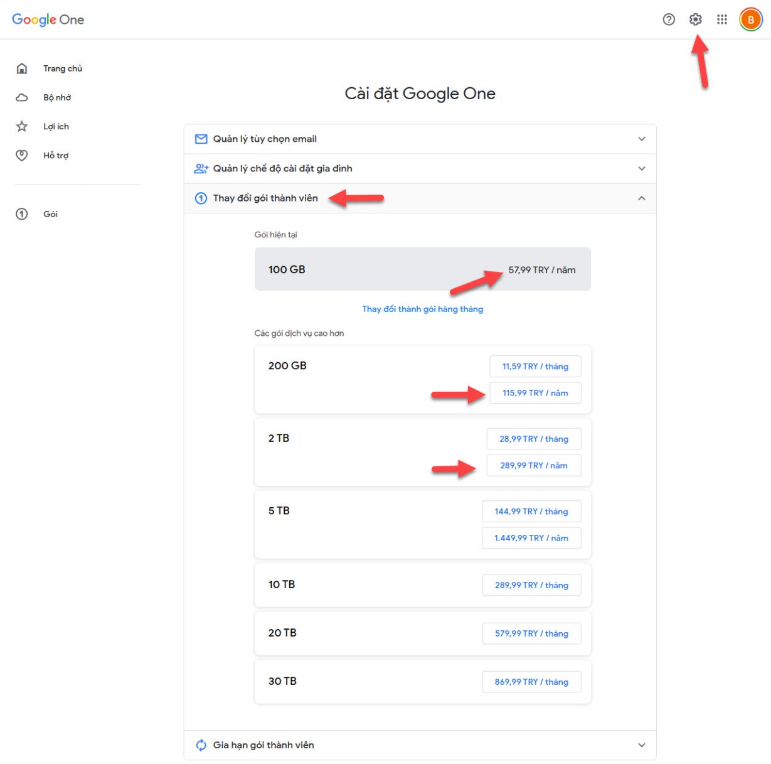Click the renewal refresh icon
The width and height of the screenshot is (771, 764).
(201, 745)
